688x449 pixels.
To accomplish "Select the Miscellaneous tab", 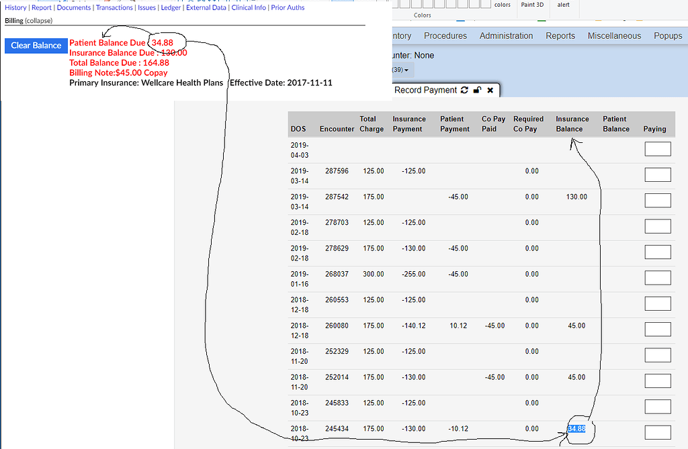I will (x=614, y=36).
